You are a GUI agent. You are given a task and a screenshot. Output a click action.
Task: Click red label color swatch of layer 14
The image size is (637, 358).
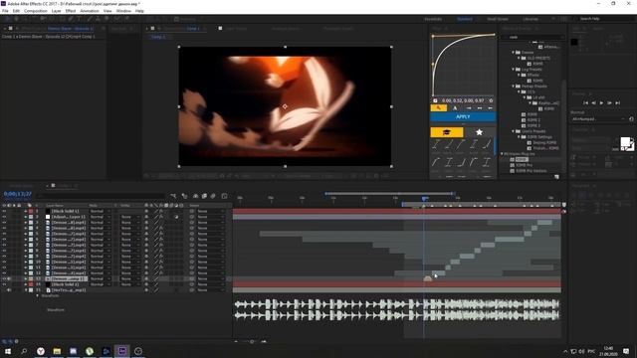click(31, 284)
